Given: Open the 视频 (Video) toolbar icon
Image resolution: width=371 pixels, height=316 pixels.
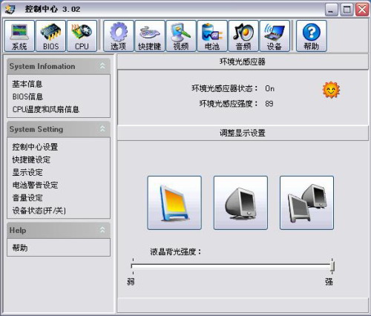Looking at the screenshot, I should (181, 36).
